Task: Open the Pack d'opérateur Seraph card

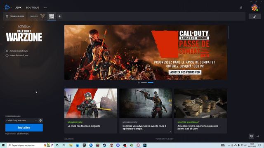Action: 146,111
